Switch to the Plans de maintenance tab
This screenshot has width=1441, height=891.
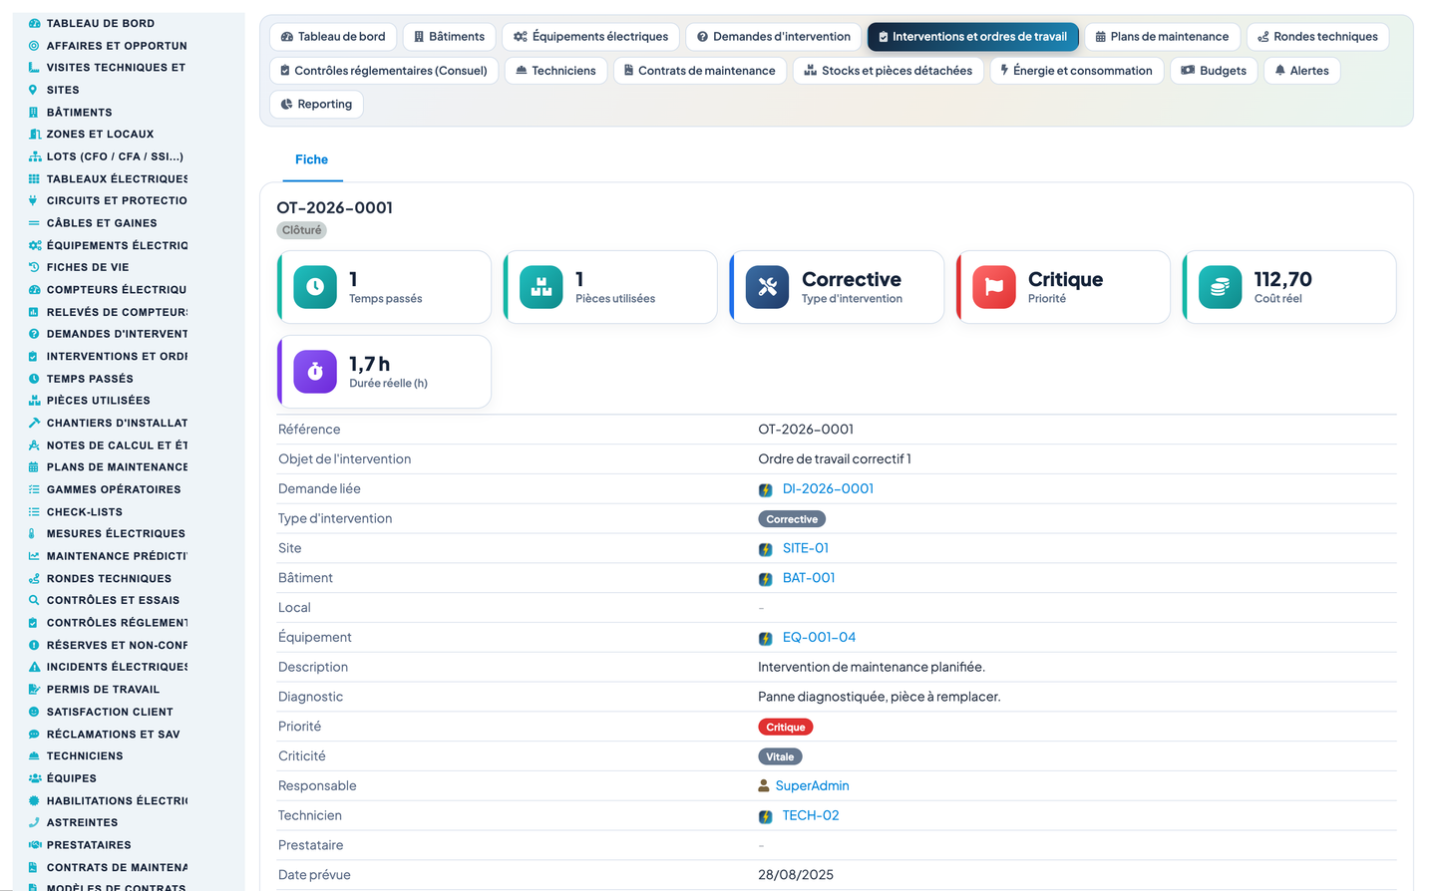point(1162,37)
